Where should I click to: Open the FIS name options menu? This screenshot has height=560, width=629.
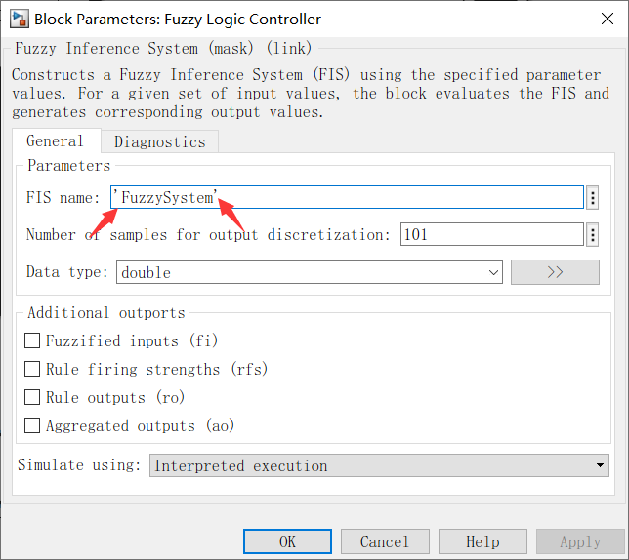tap(592, 198)
